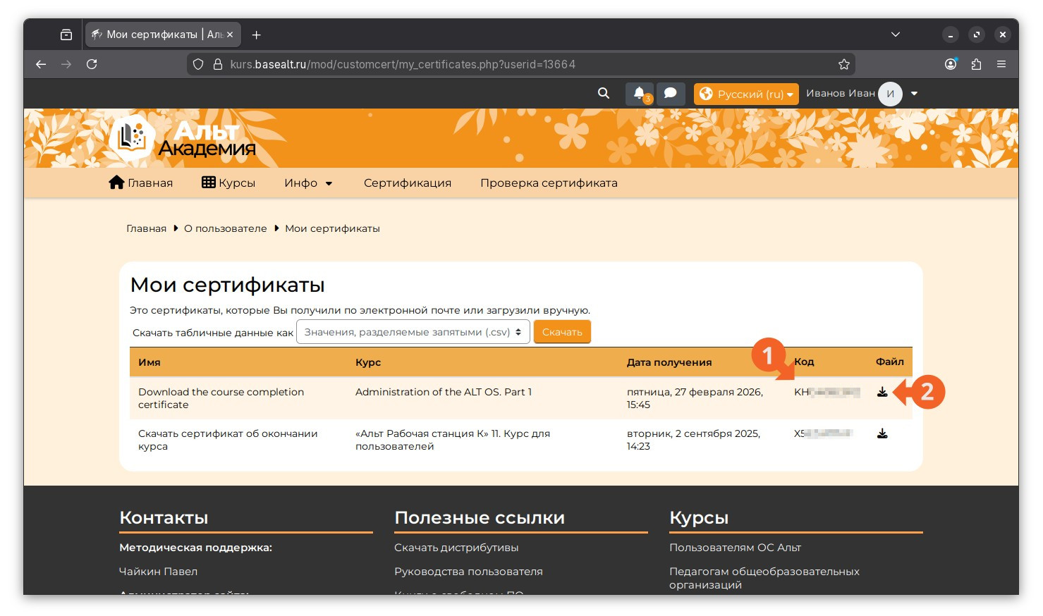This screenshot has width=1043, height=616.
Task: Bookmark this page with the star icon
Action: pos(843,64)
